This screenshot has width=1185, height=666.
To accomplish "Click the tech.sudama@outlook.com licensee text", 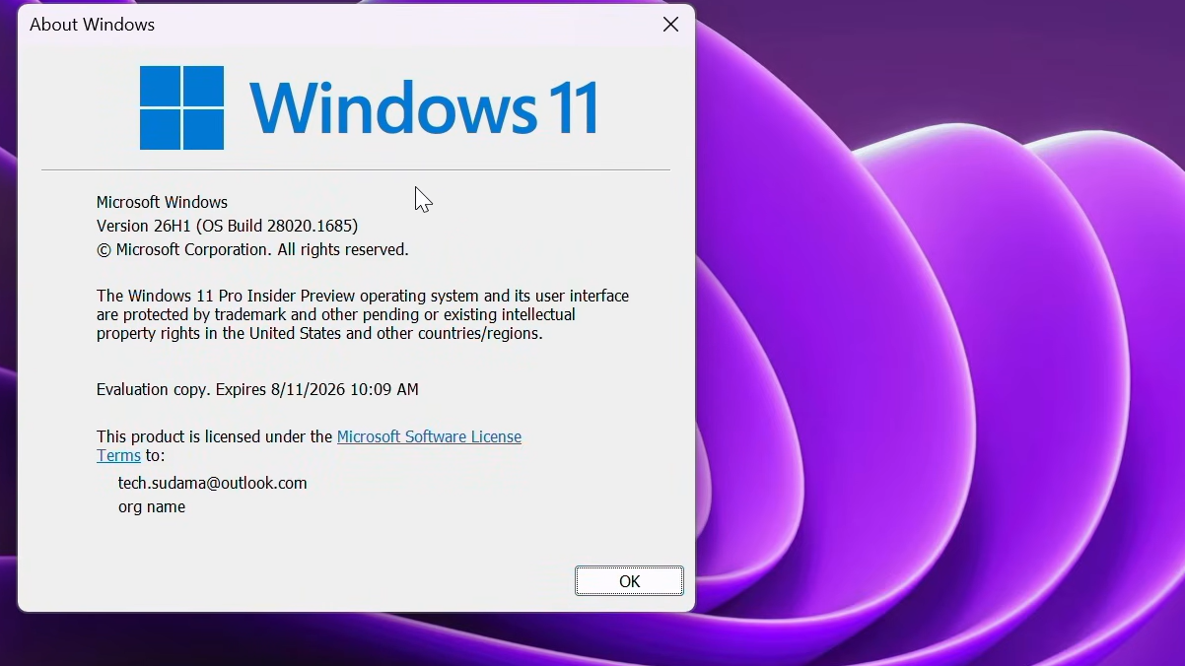I will (x=213, y=484).
